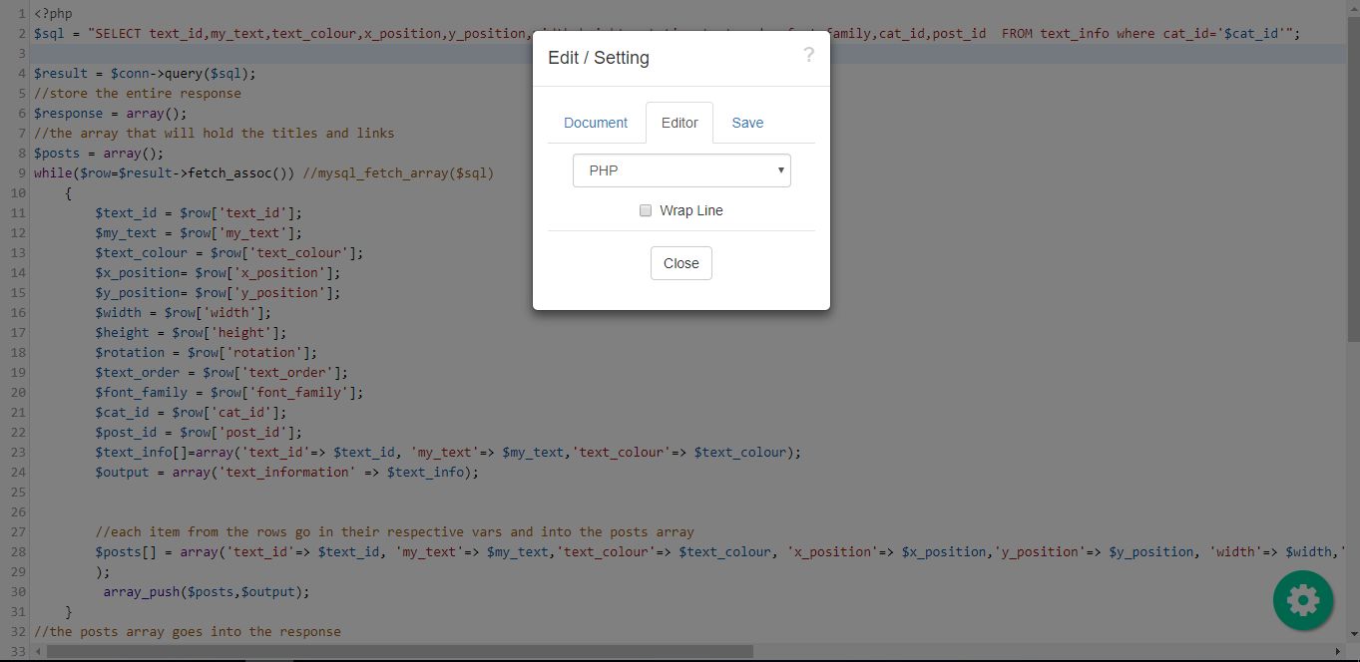Screen dimensions: 1360x662
Task: Enable the Wrap Line checkbox
Action: click(x=646, y=210)
